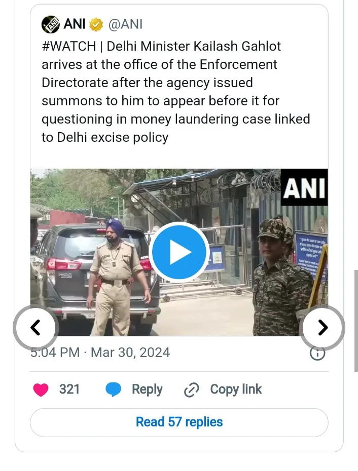Viewport: 358px width, 471px height.
Task: Open the ANI display name
Action: coord(75,24)
